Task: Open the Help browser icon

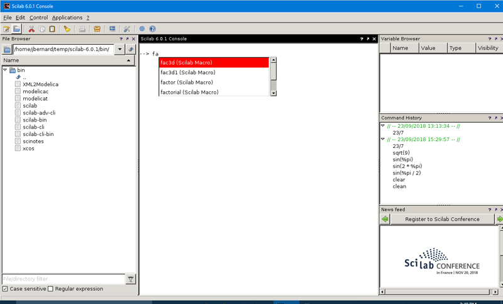Action: (x=152, y=29)
